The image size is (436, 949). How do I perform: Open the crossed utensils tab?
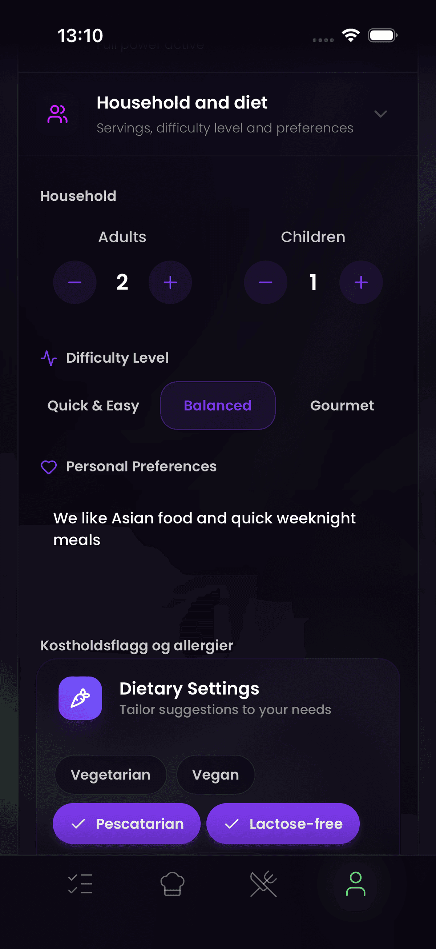coord(263,884)
